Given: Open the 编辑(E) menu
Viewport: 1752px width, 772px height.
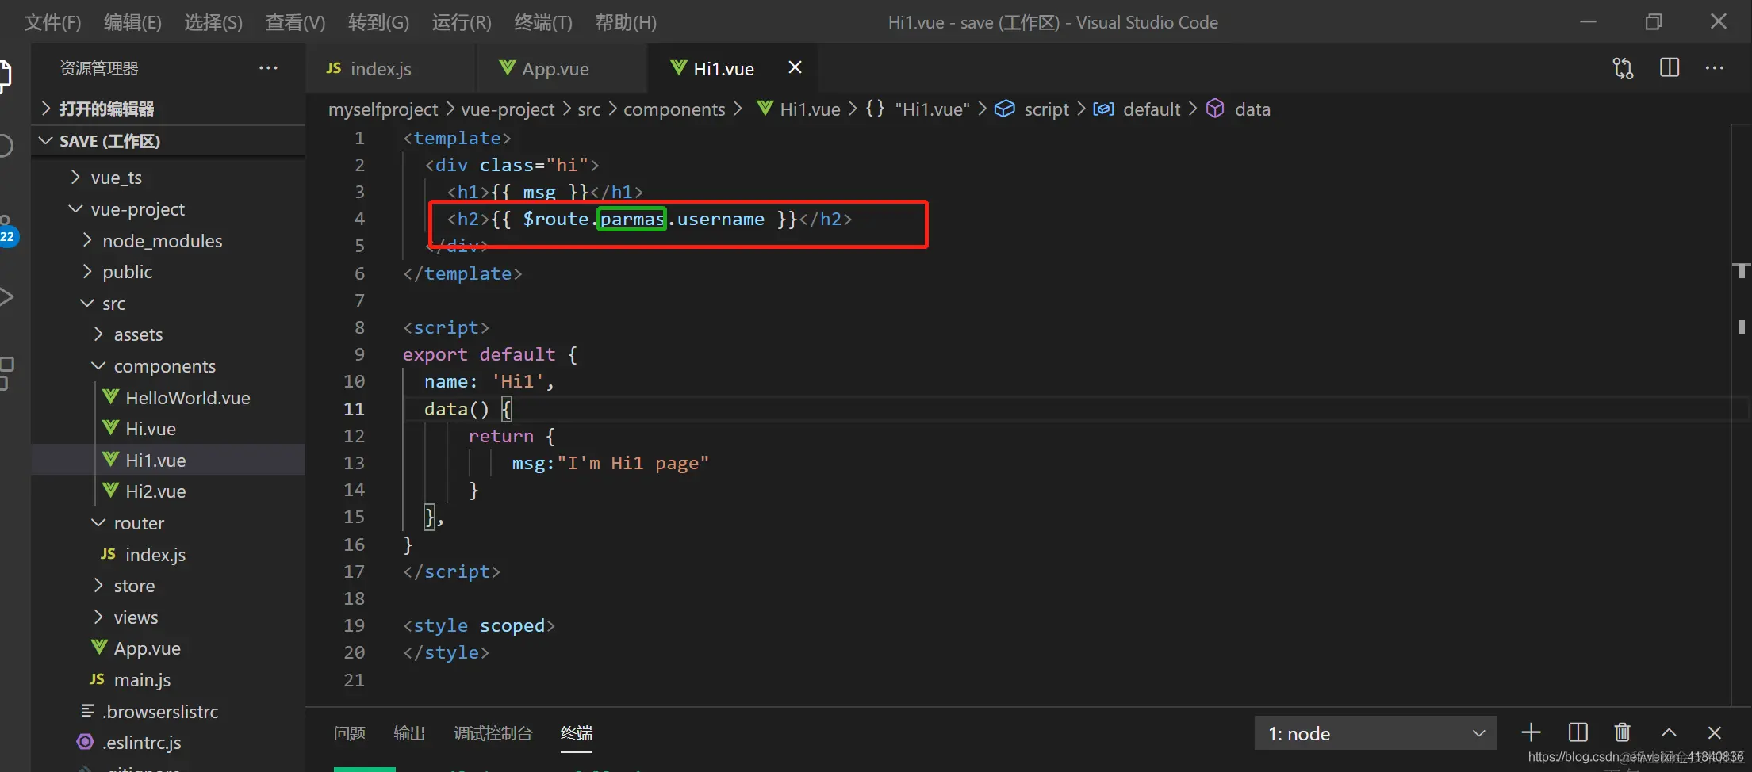Looking at the screenshot, I should [x=132, y=22].
